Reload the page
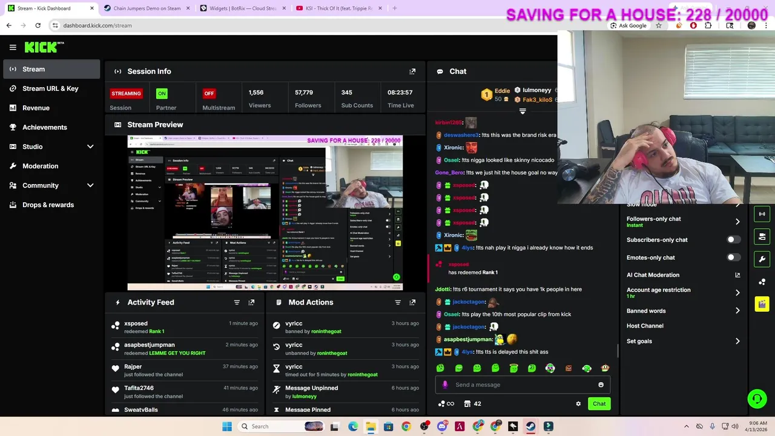The height and width of the screenshot is (436, 775). click(x=38, y=25)
